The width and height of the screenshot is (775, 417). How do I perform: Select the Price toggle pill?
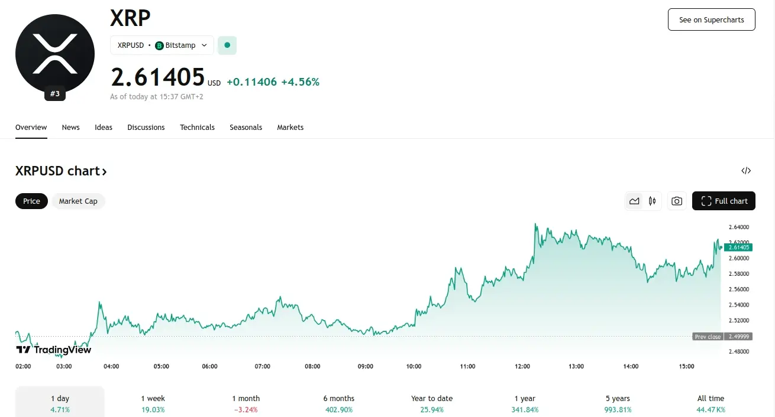tap(31, 201)
